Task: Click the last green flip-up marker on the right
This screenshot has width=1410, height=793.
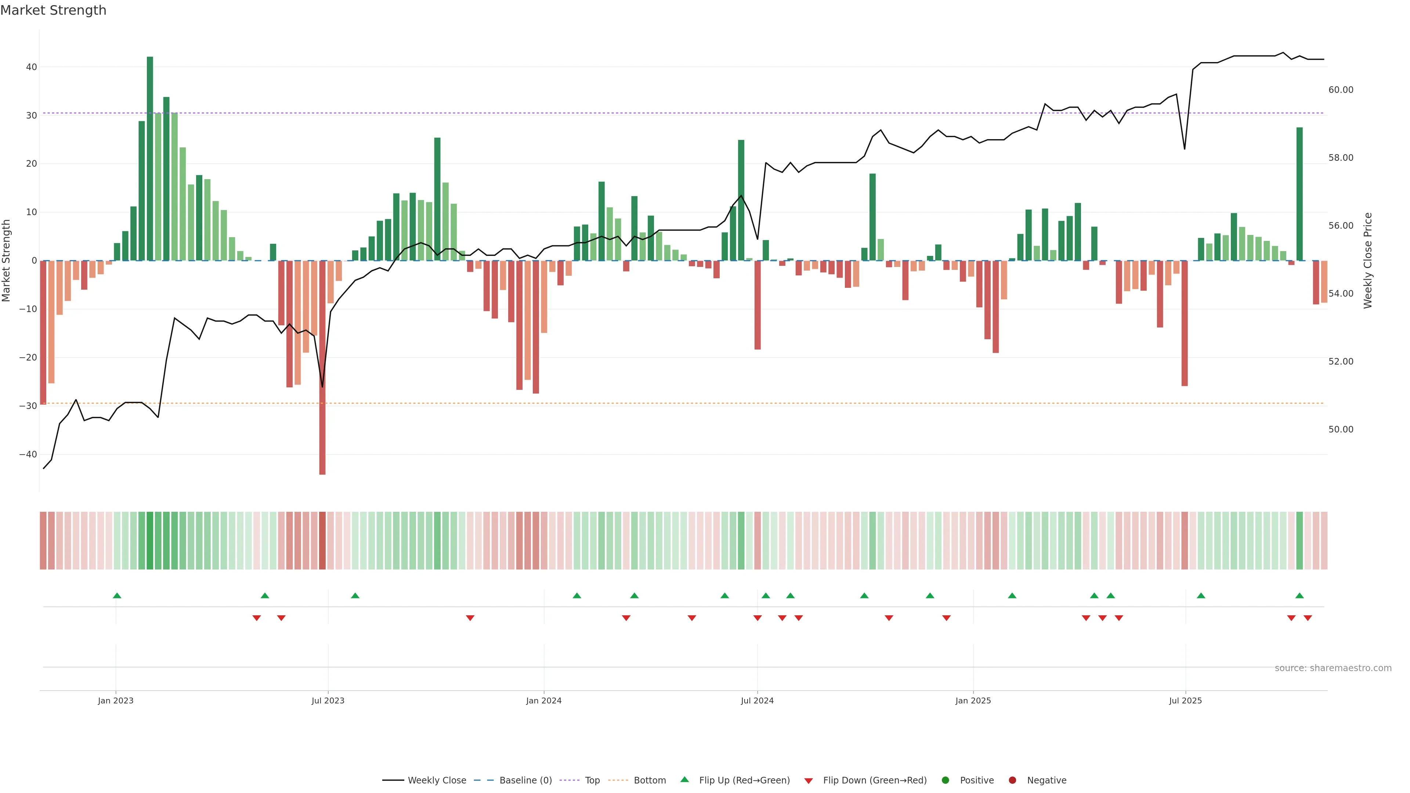Action: tap(1299, 595)
